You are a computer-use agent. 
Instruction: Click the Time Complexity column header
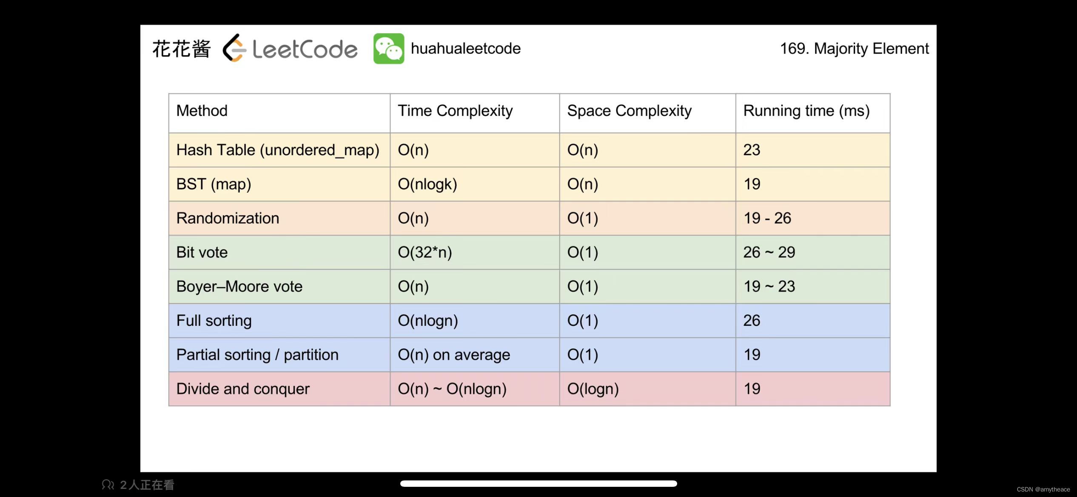click(455, 111)
